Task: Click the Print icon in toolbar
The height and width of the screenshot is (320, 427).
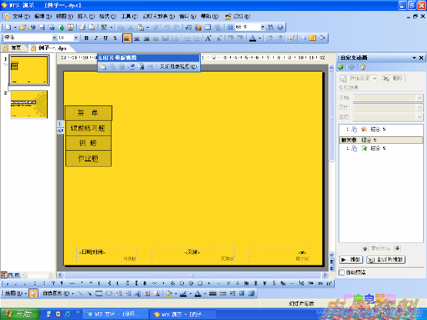Action: point(82,27)
